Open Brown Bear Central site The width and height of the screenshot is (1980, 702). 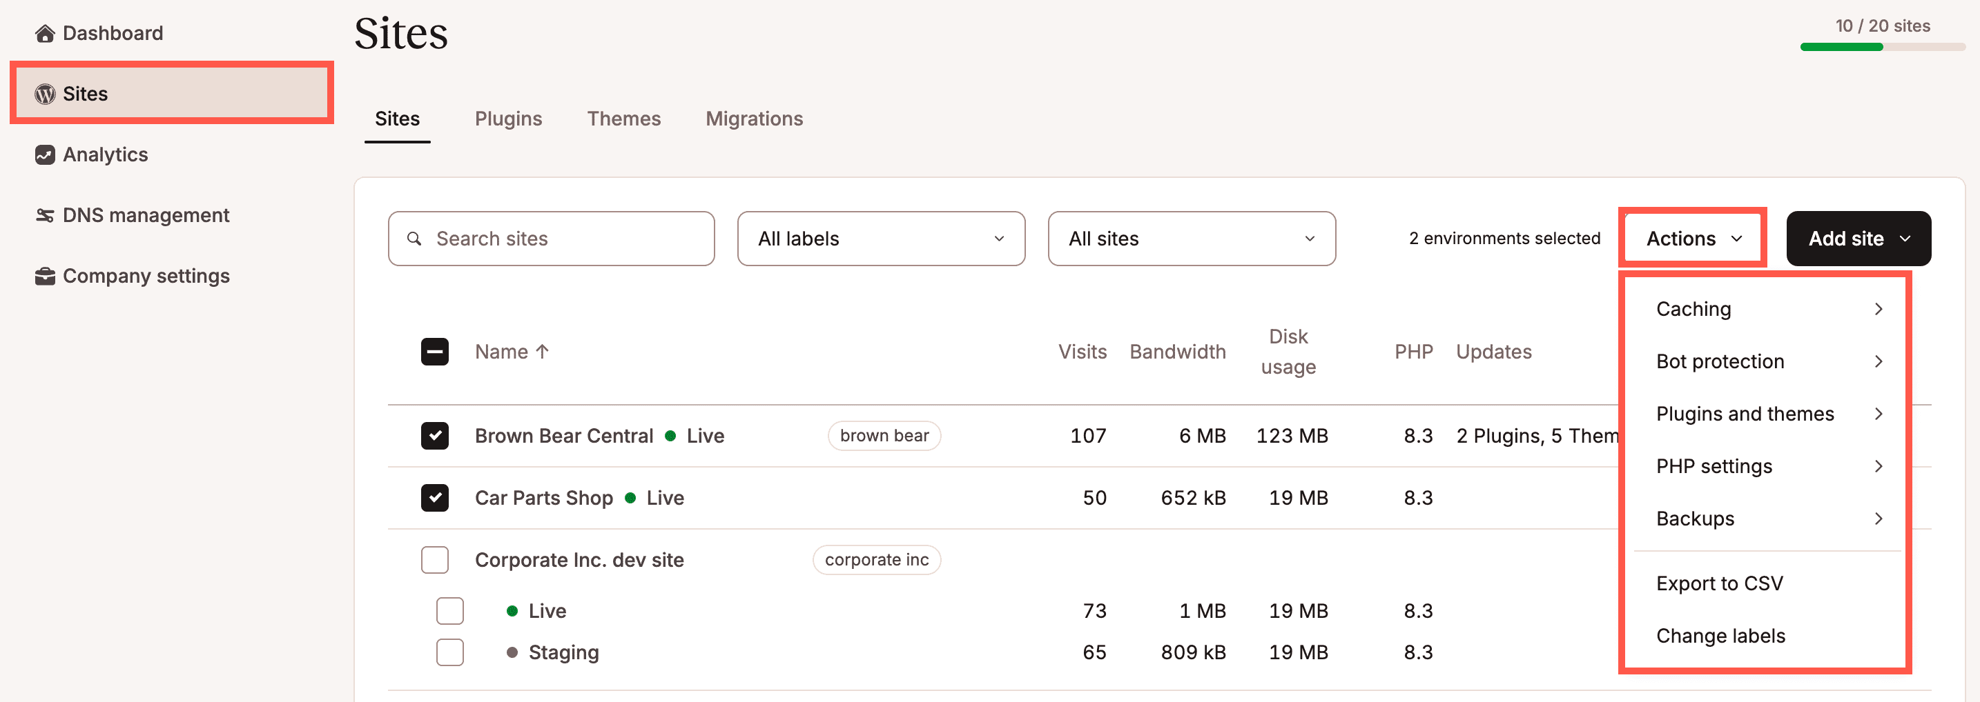coord(563,436)
